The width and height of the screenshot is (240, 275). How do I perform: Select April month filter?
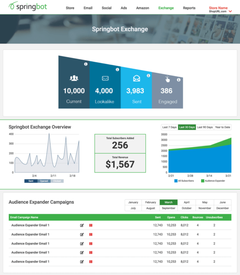point(186,202)
